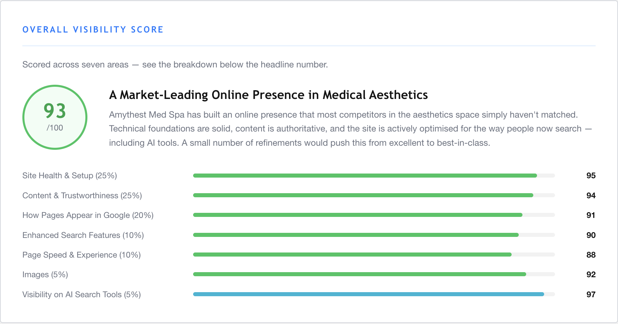Select the Page Speed & Experience label
Image resolution: width=618 pixels, height=324 pixels.
(82, 255)
